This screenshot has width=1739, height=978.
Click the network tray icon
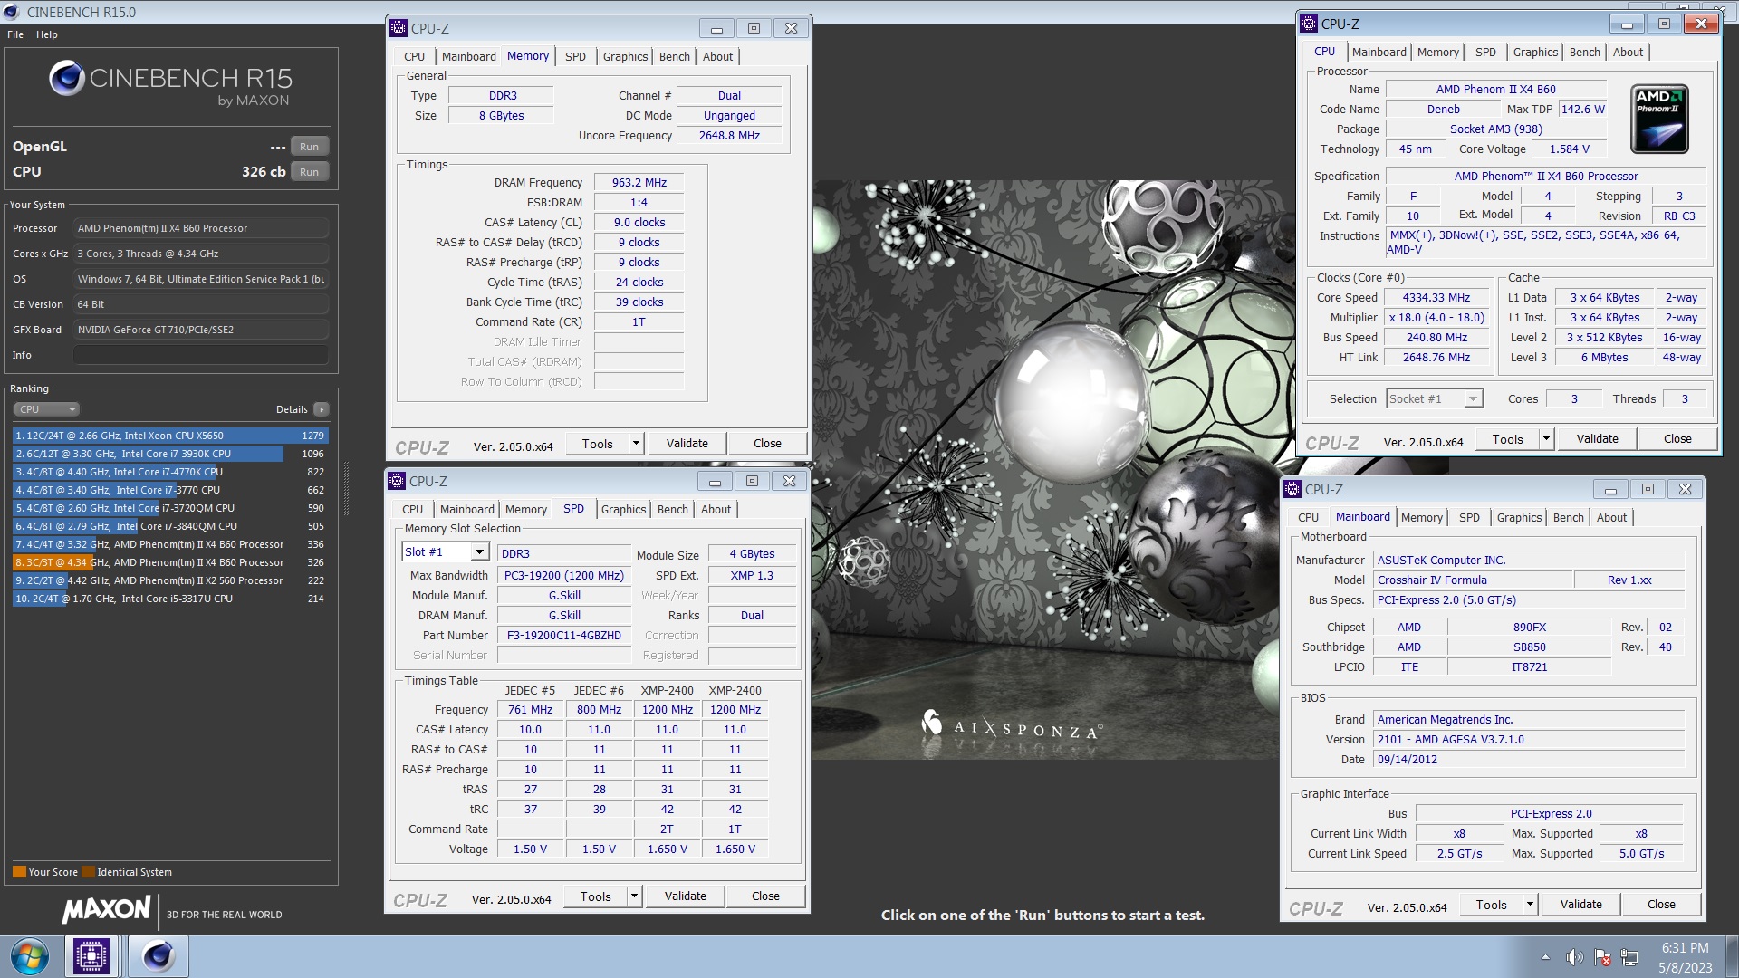coord(1629,957)
